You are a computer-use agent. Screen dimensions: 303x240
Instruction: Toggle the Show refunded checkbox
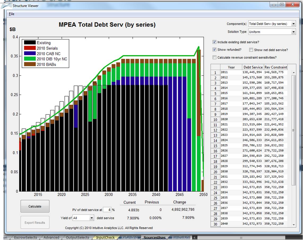(x=214, y=50)
